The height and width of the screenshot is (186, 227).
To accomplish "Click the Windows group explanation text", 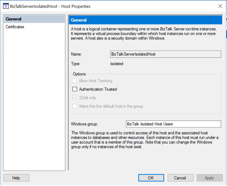I will coord(145,140).
